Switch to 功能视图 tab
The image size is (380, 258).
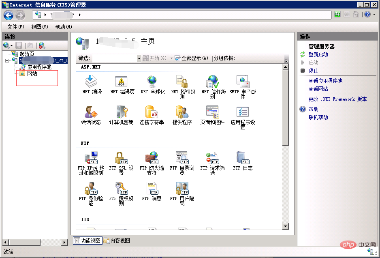tap(88, 241)
